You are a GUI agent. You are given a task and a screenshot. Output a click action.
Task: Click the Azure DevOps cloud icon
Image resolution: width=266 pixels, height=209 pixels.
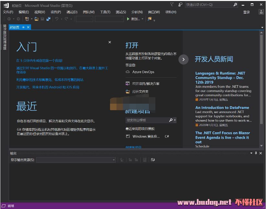[x=127, y=72]
